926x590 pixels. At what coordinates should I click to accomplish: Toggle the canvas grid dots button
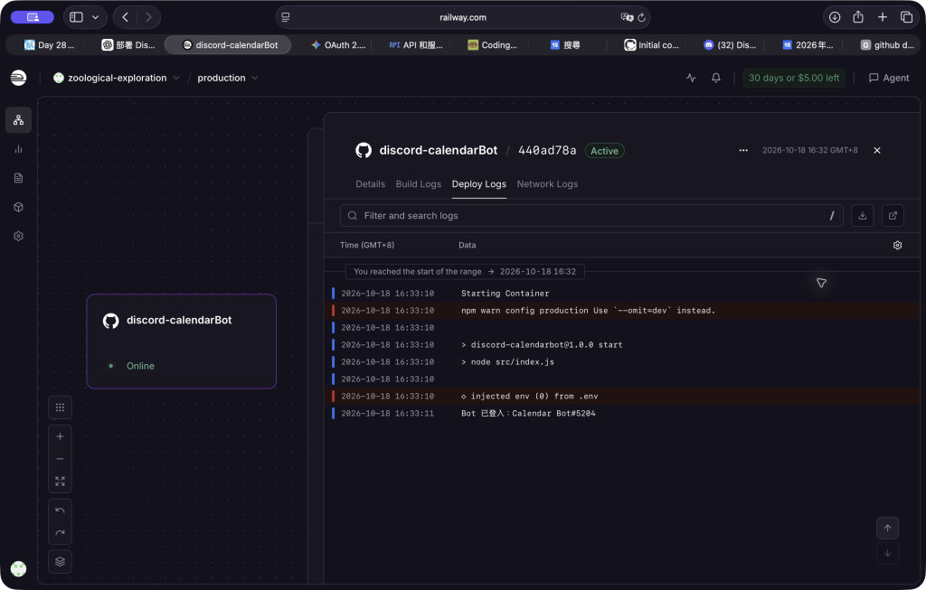(x=60, y=407)
